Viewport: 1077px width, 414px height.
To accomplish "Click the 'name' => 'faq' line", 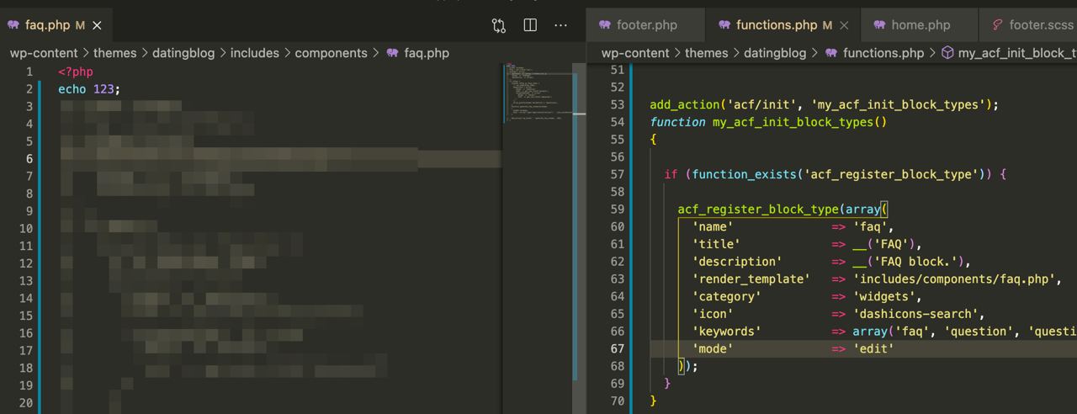I will pyautogui.click(x=793, y=226).
